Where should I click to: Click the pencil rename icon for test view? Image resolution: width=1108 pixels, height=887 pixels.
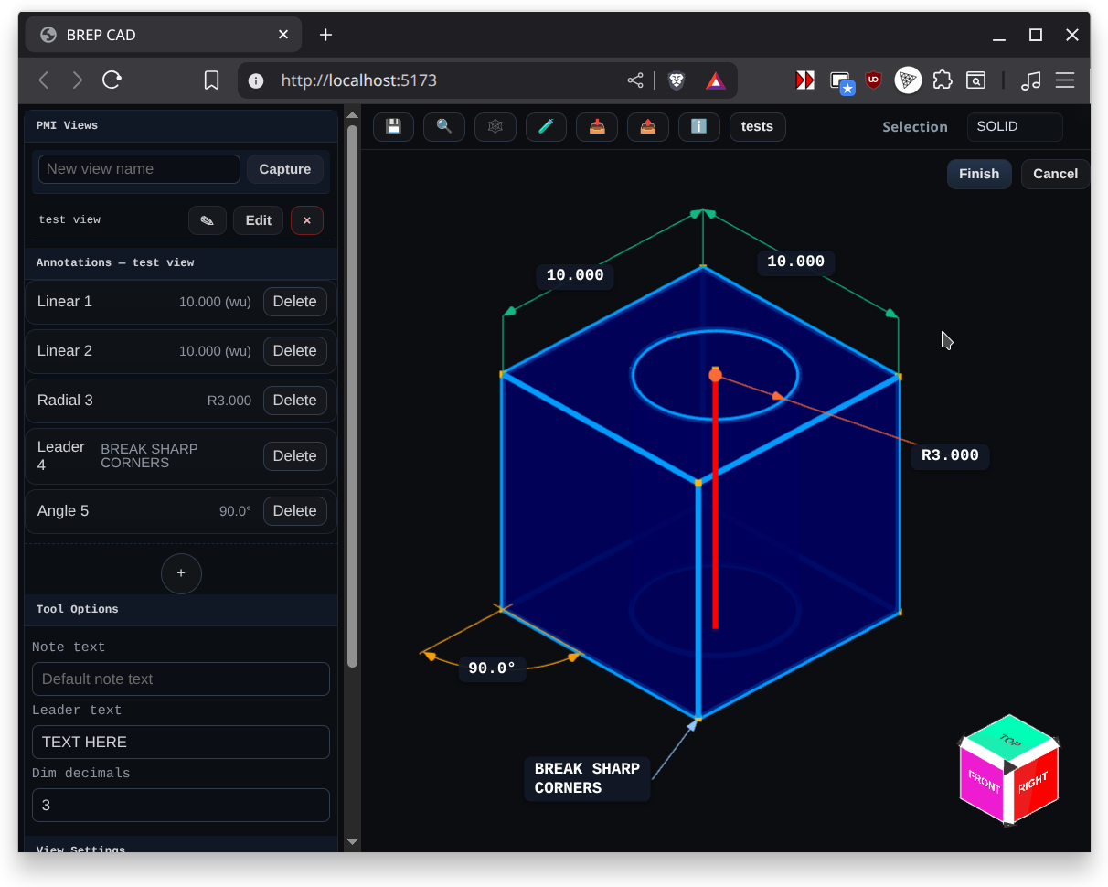pyautogui.click(x=208, y=220)
